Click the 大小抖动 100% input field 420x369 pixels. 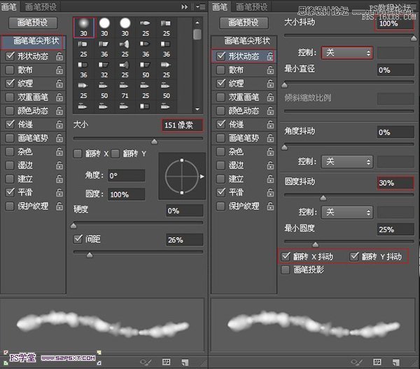(x=395, y=24)
